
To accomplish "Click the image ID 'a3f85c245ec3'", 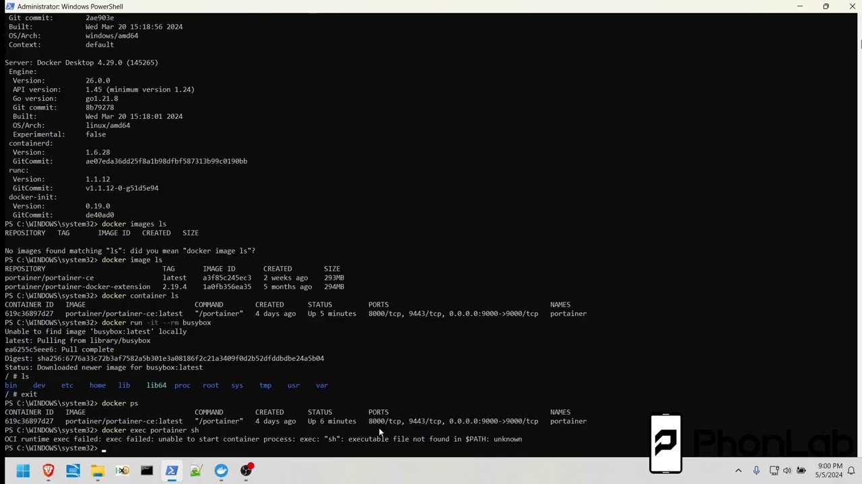I will pos(227,278).
